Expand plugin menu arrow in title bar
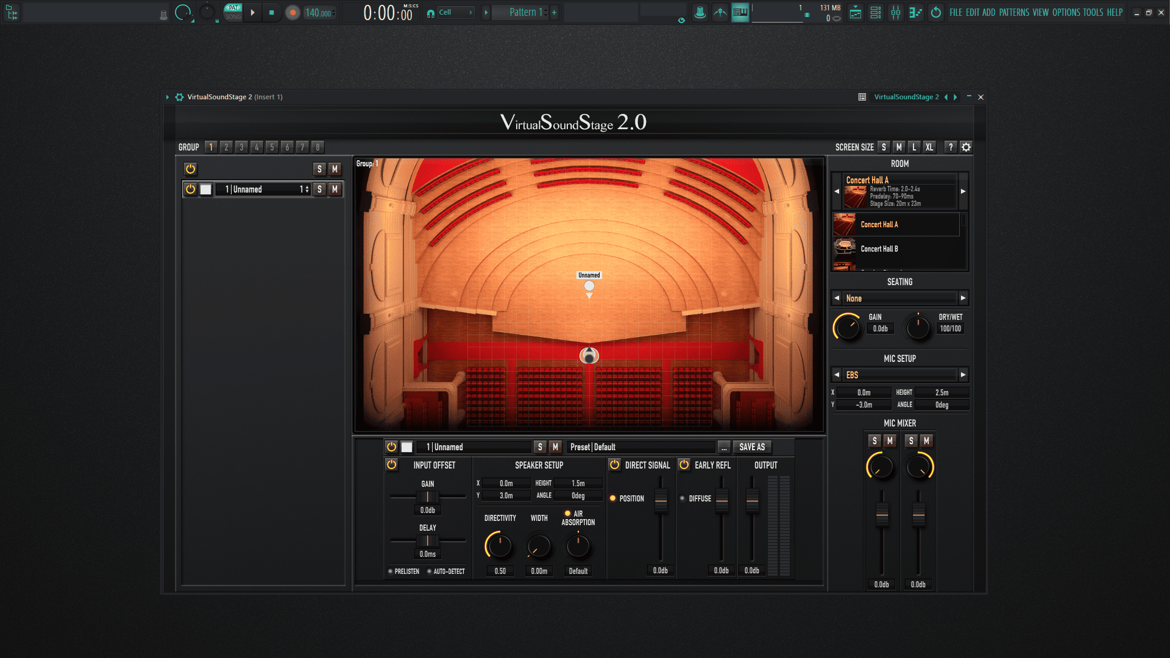Viewport: 1170px width, 658px height. pos(167,97)
